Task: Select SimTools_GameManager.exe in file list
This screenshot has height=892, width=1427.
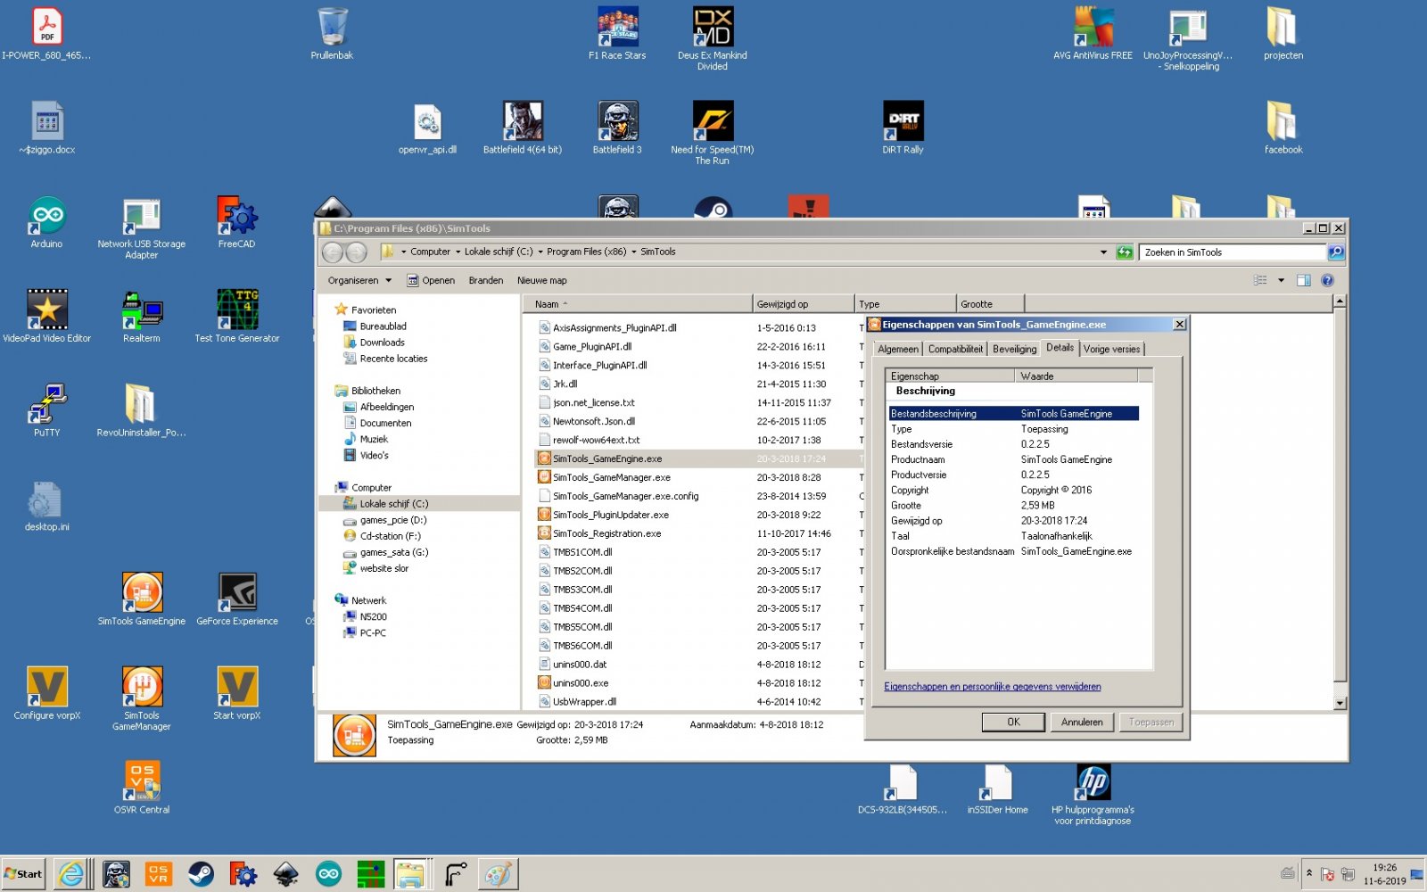Action: [x=611, y=477]
